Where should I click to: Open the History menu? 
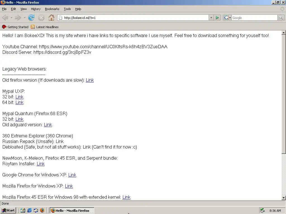(36, 9)
